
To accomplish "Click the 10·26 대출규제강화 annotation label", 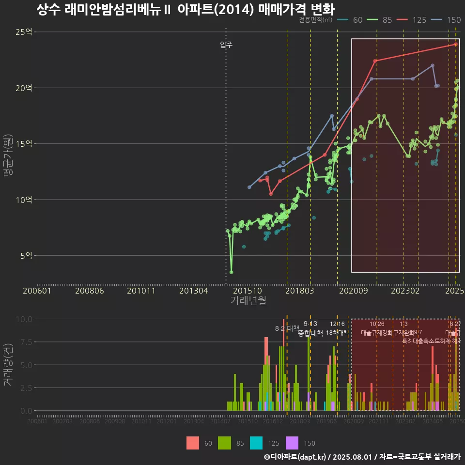I will 378,328.
